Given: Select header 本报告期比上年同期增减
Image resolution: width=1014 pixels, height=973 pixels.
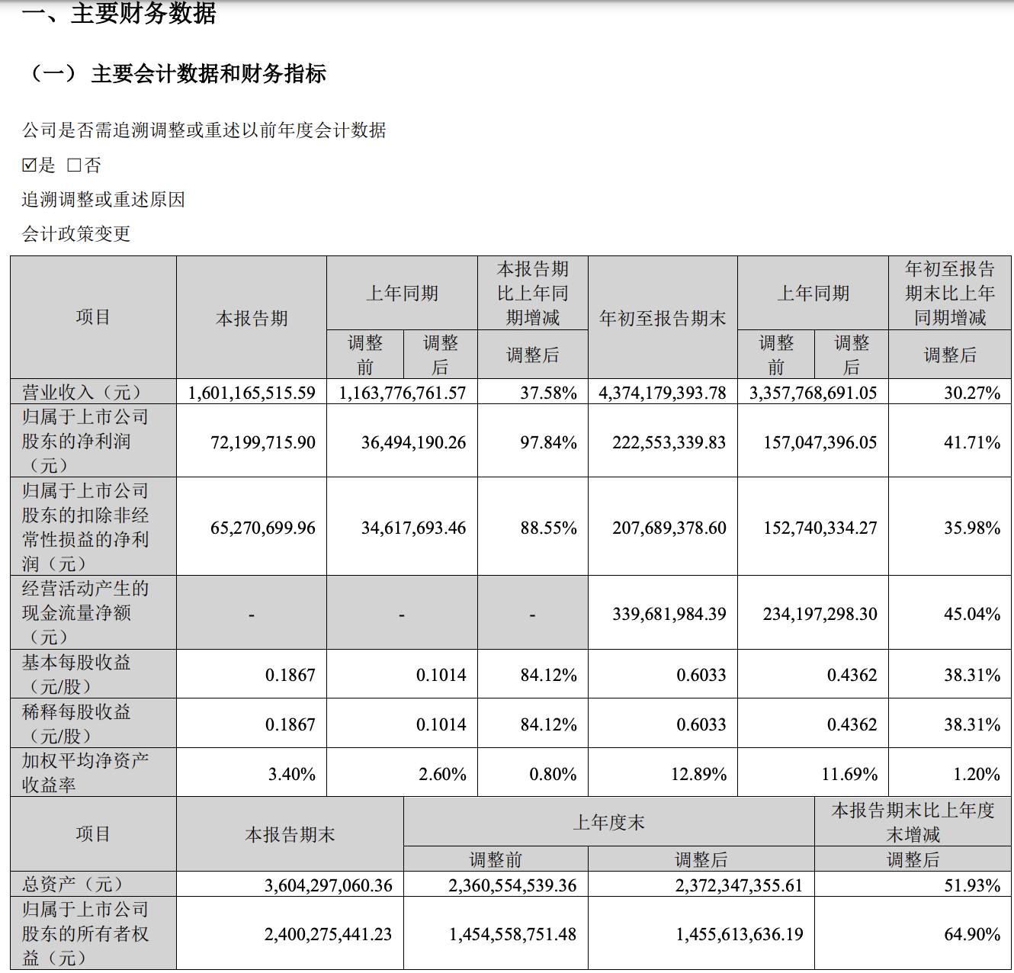Looking at the screenshot, I should 533,294.
